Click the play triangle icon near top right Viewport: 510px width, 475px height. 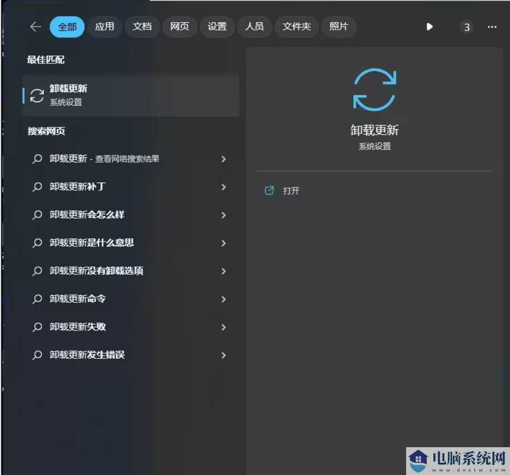(x=429, y=27)
